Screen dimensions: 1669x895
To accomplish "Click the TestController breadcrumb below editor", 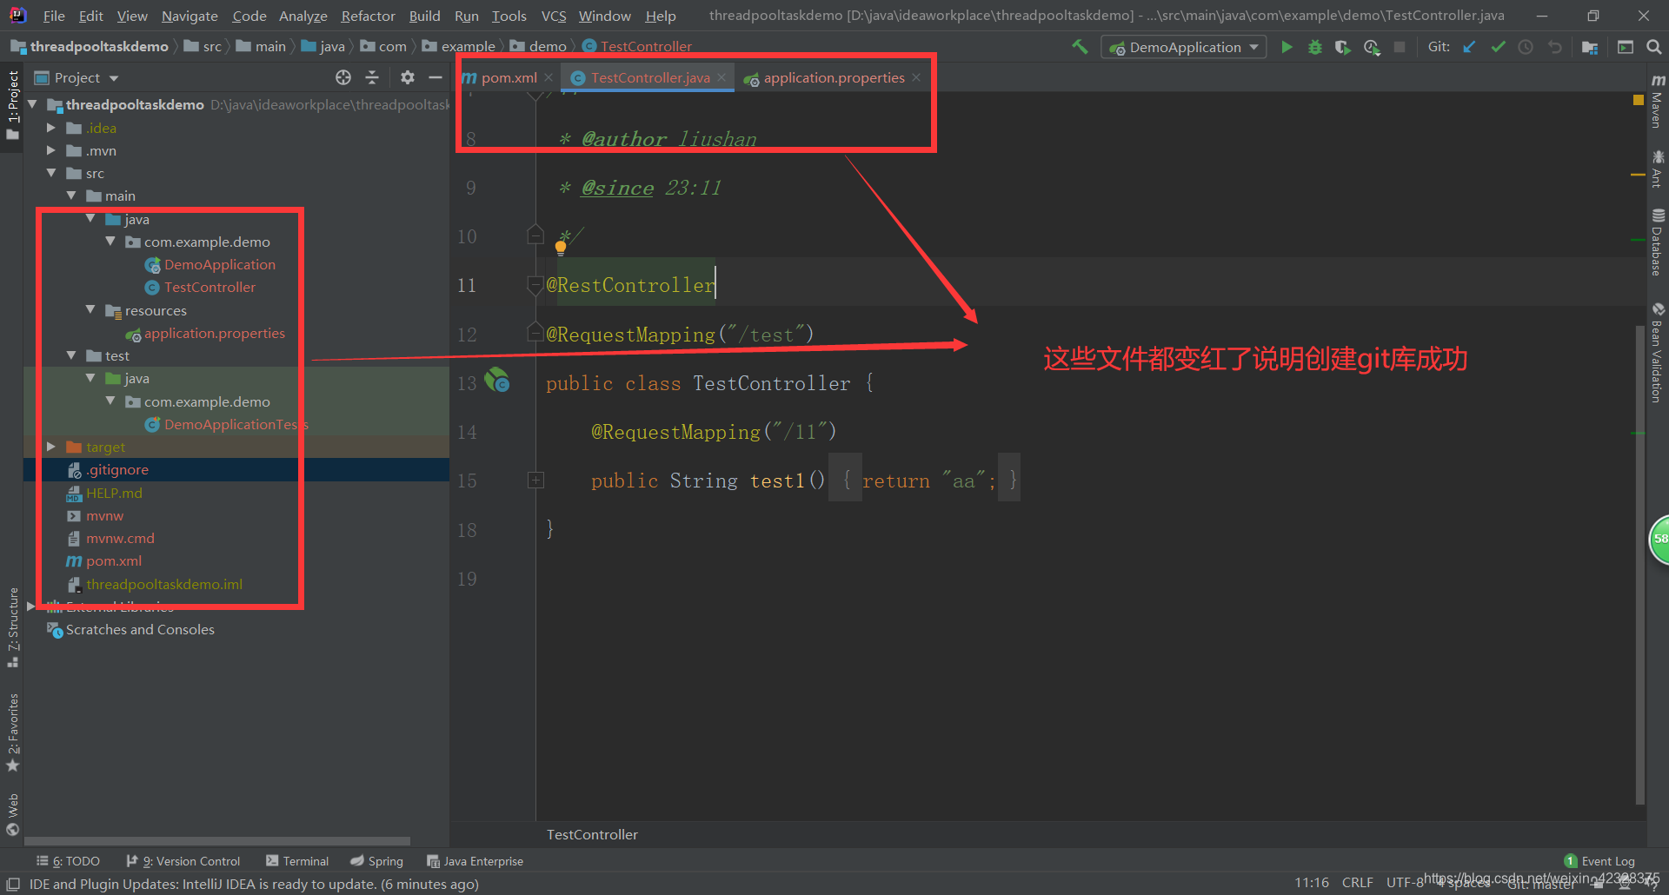I will [x=592, y=834].
